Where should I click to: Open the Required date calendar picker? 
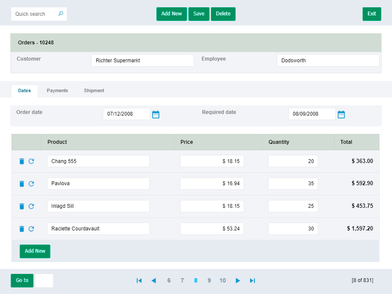click(x=341, y=114)
